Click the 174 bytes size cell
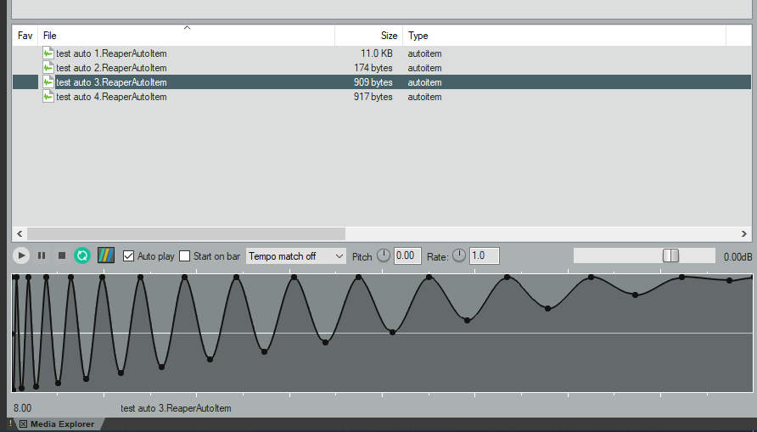This screenshot has width=757, height=432. pos(373,68)
